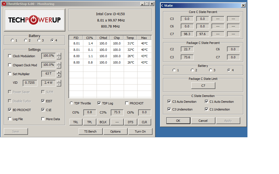The width and height of the screenshot is (279, 174).
Task: Click the down arrow beside 2.4 W
Action: point(59,85)
